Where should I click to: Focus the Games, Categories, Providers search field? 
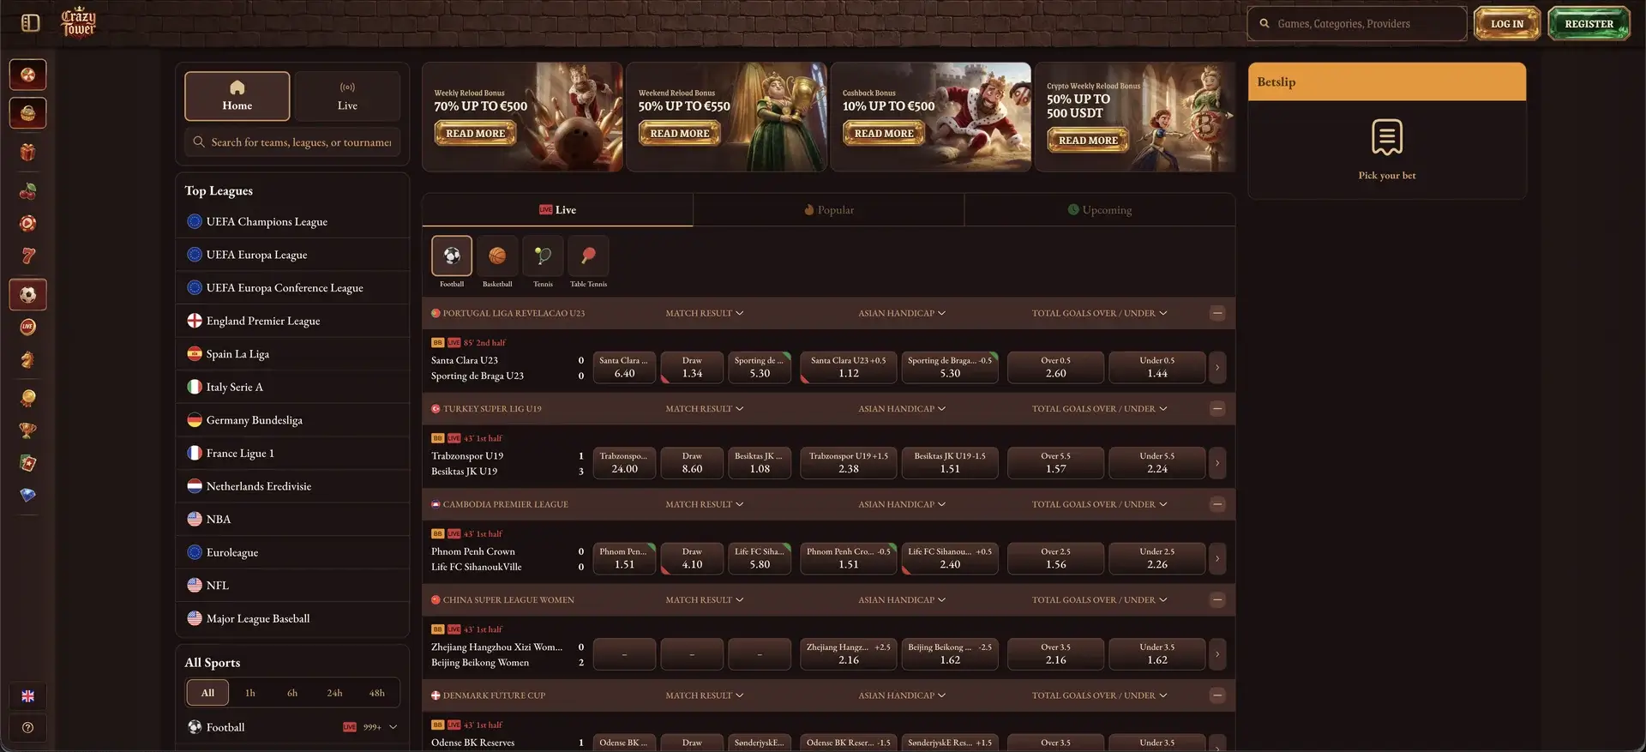[x=1357, y=24]
